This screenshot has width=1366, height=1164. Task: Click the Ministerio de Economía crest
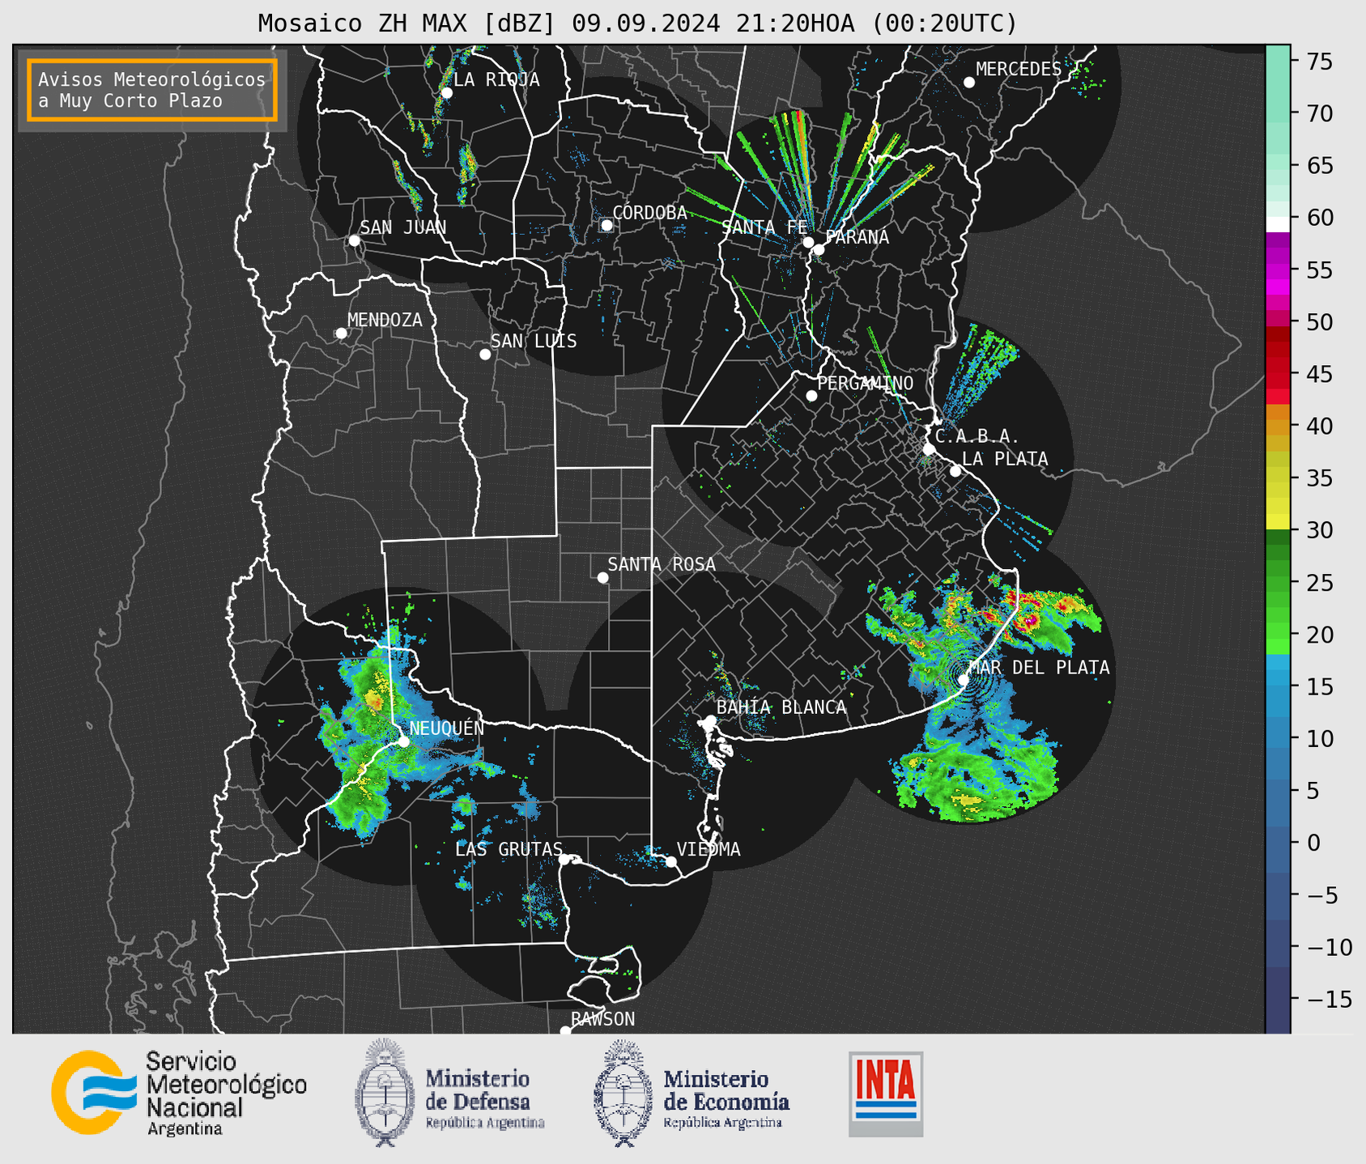pyautogui.click(x=623, y=1093)
